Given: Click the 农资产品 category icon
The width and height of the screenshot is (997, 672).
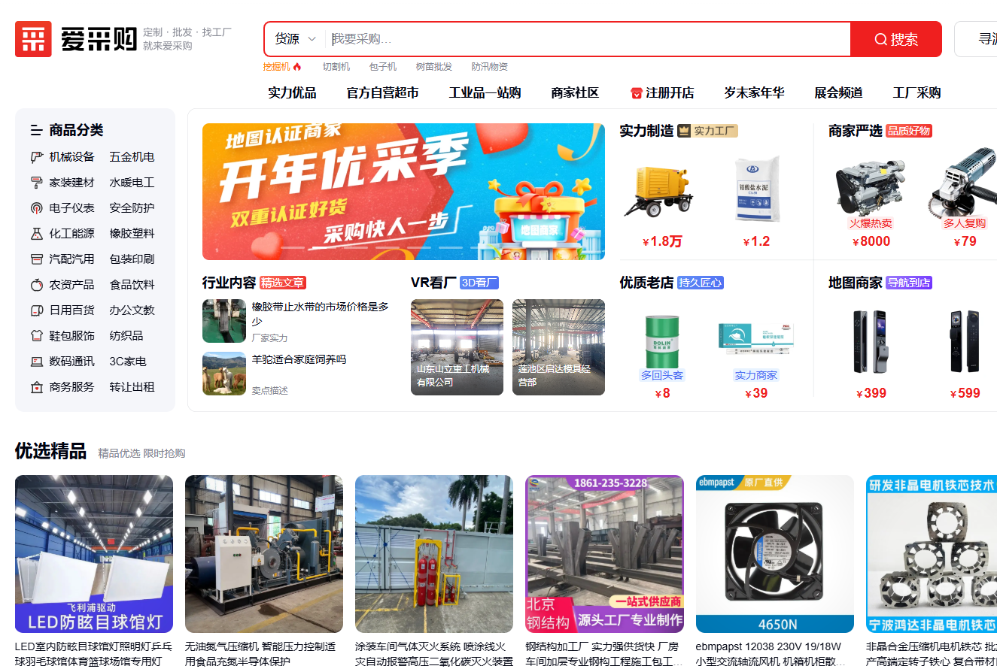Looking at the screenshot, I should point(36,285).
